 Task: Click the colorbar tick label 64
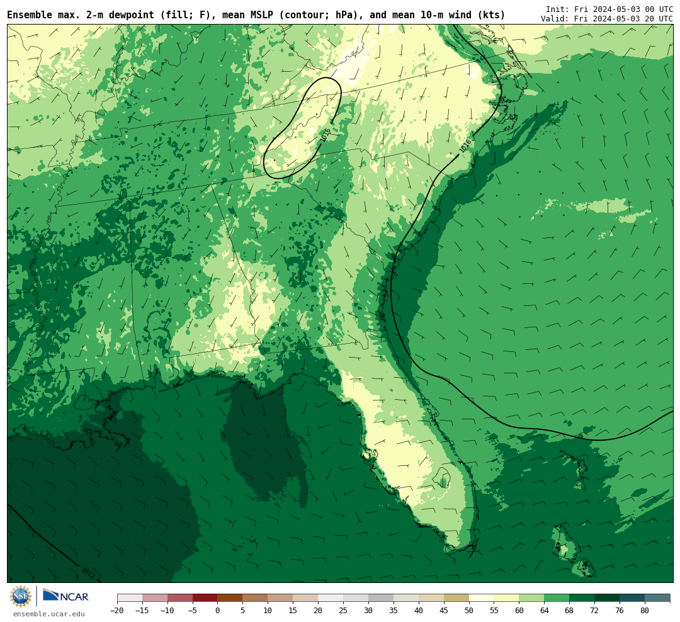(x=544, y=611)
